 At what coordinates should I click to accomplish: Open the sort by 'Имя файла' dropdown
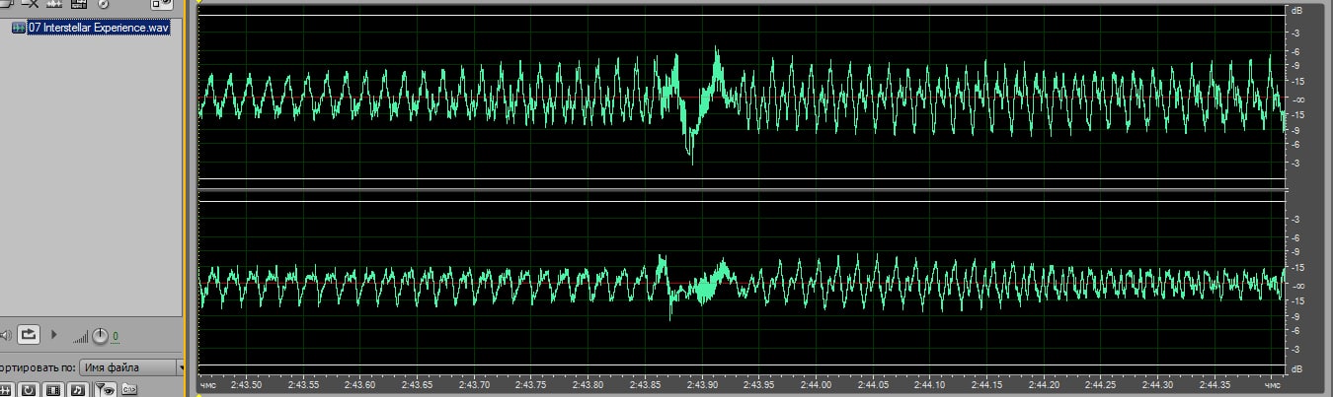132,367
